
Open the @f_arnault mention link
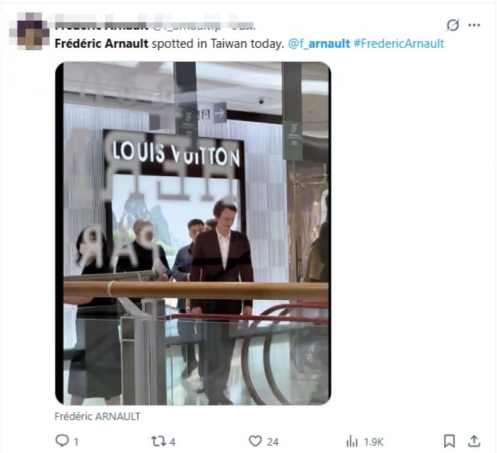click(318, 44)
